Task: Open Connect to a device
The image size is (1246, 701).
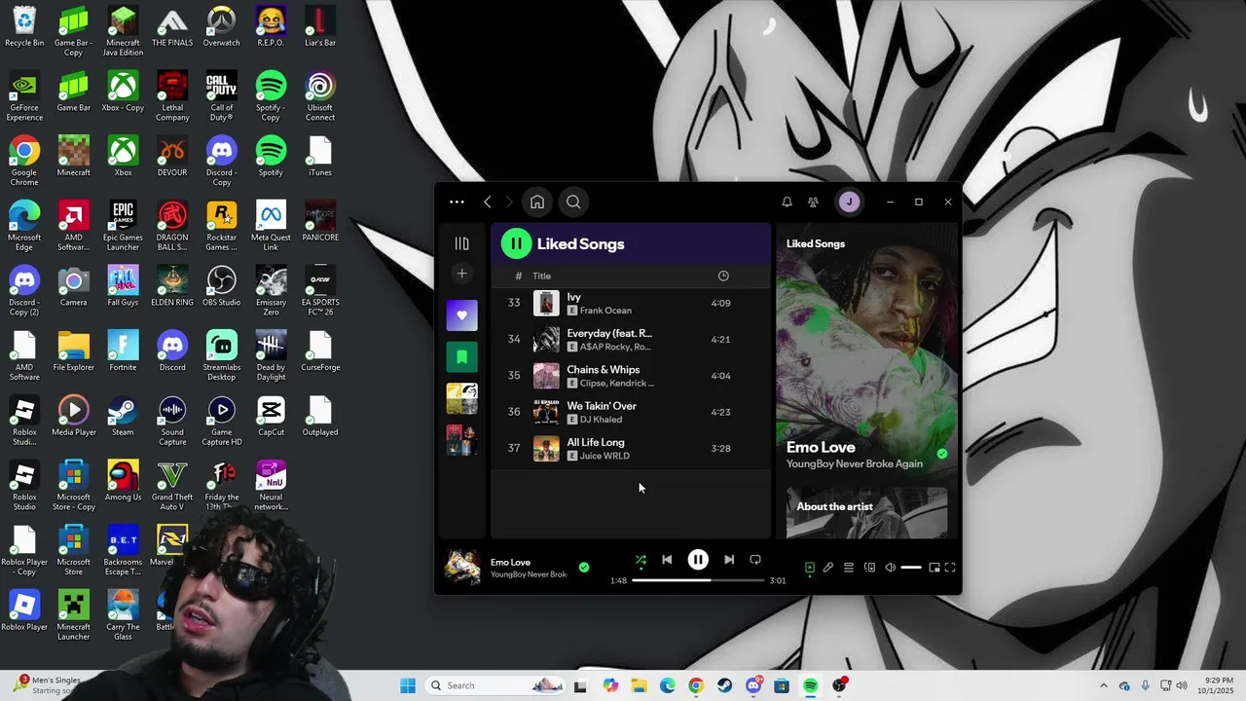Action: (x=869, y=568)
